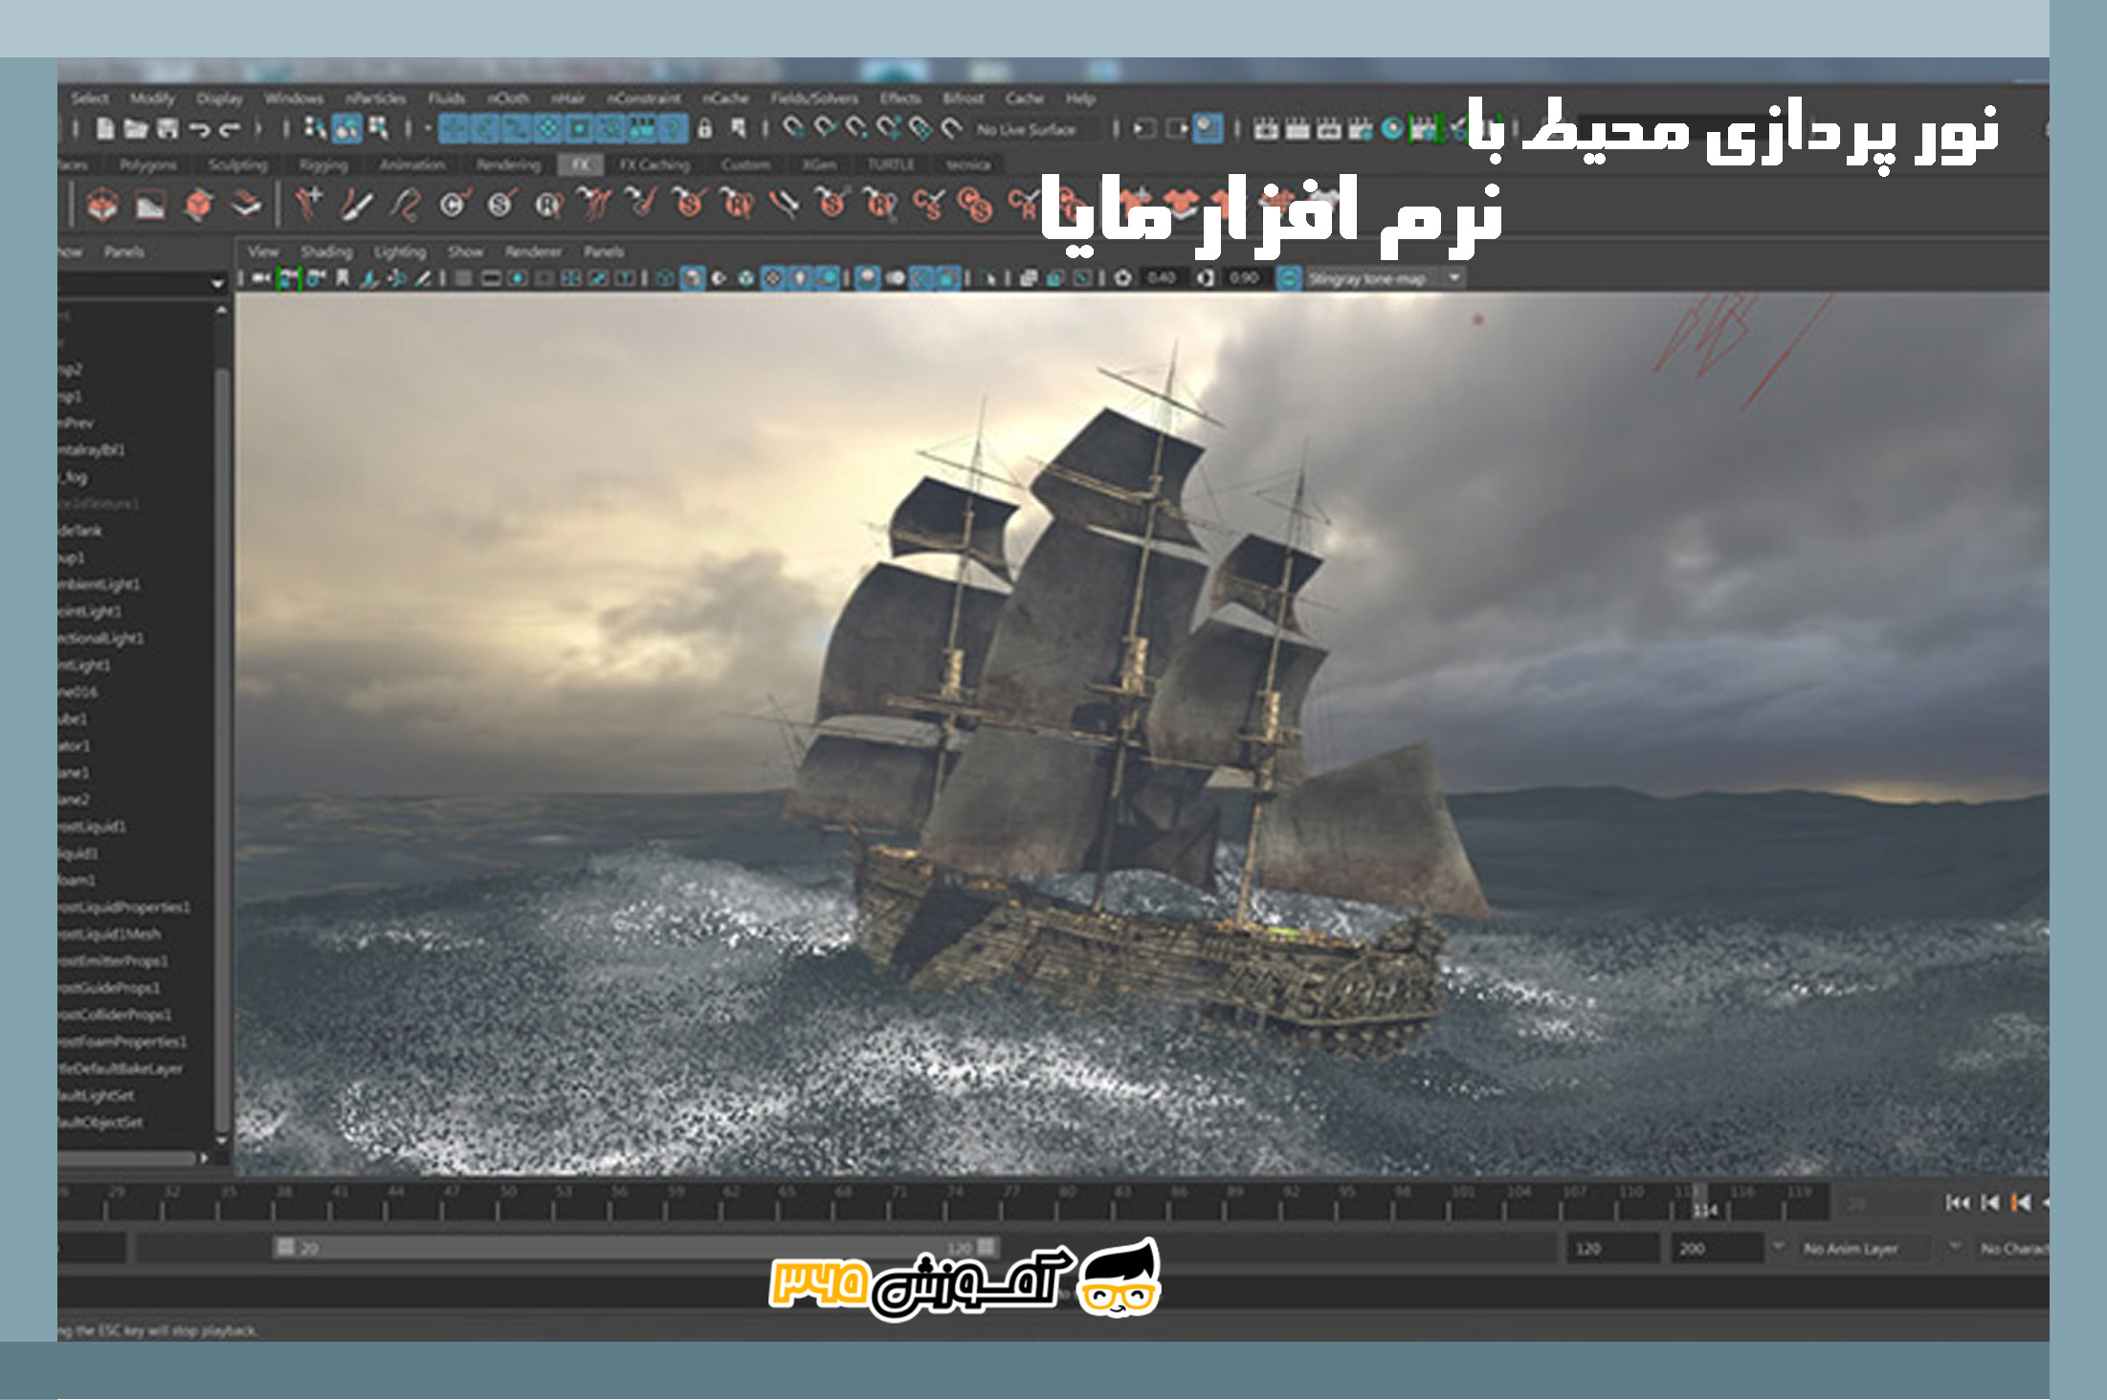Toggle the view transform button beside Stingray tone-map
The height and width of the screenshot is (1400, 2107).
1289,278
